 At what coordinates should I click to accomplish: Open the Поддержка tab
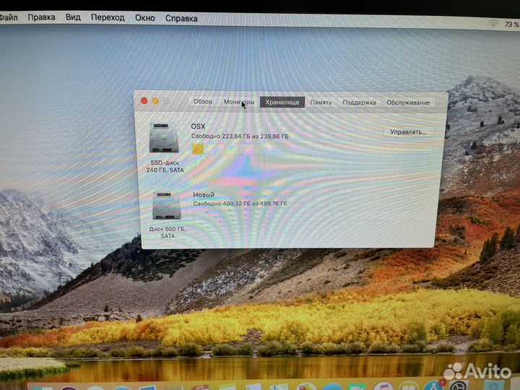click(359, 103)
